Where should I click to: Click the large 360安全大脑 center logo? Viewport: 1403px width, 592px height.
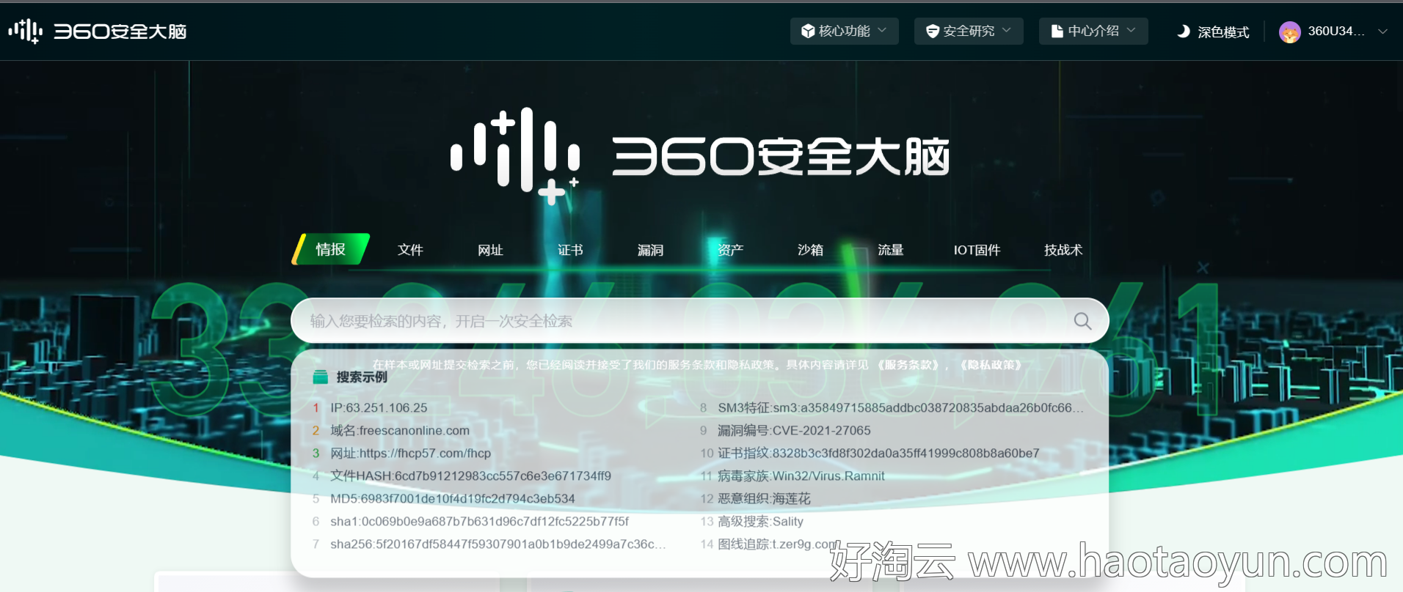(x=700, y=156)
